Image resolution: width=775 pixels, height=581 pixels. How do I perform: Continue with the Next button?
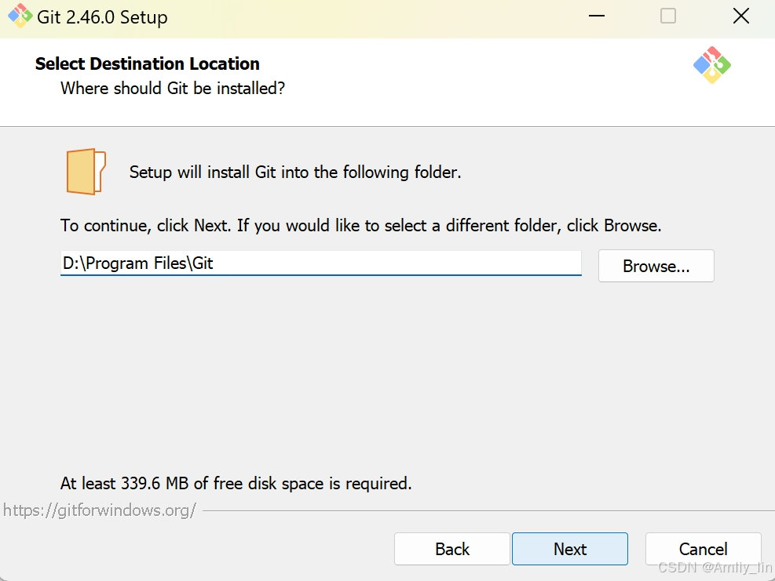tap(570, 549)
